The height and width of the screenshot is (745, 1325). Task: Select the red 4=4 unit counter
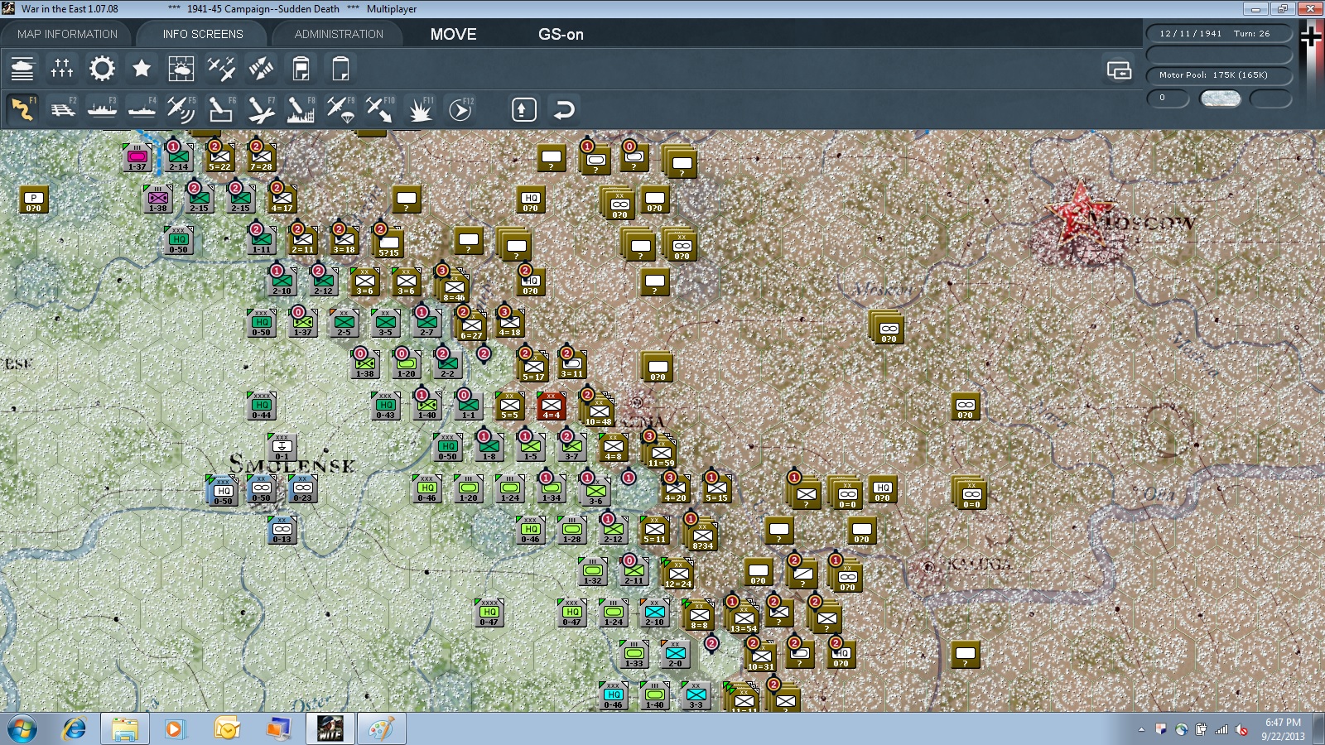(x=551, y=406)
